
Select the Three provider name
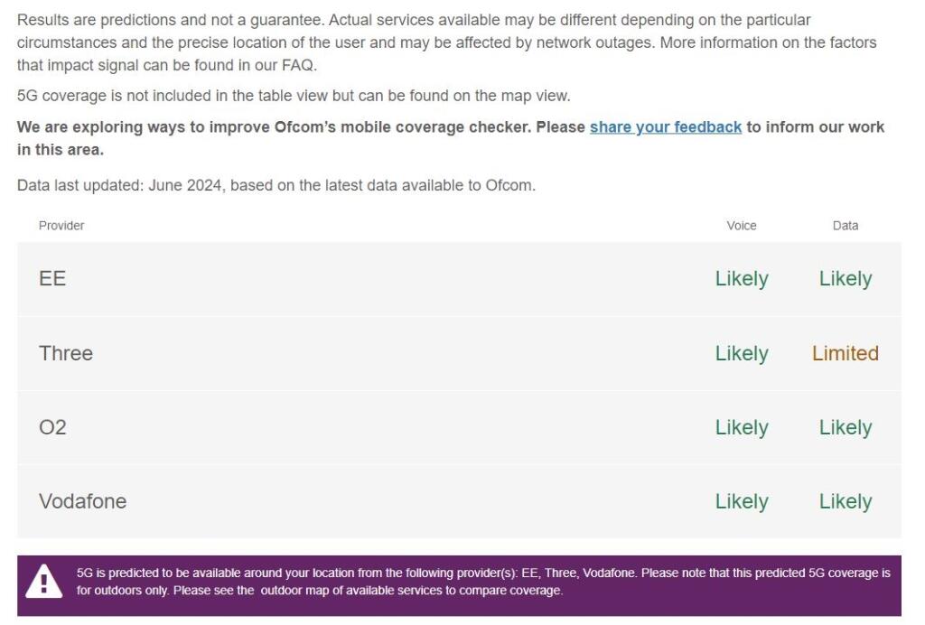[66, 353]
